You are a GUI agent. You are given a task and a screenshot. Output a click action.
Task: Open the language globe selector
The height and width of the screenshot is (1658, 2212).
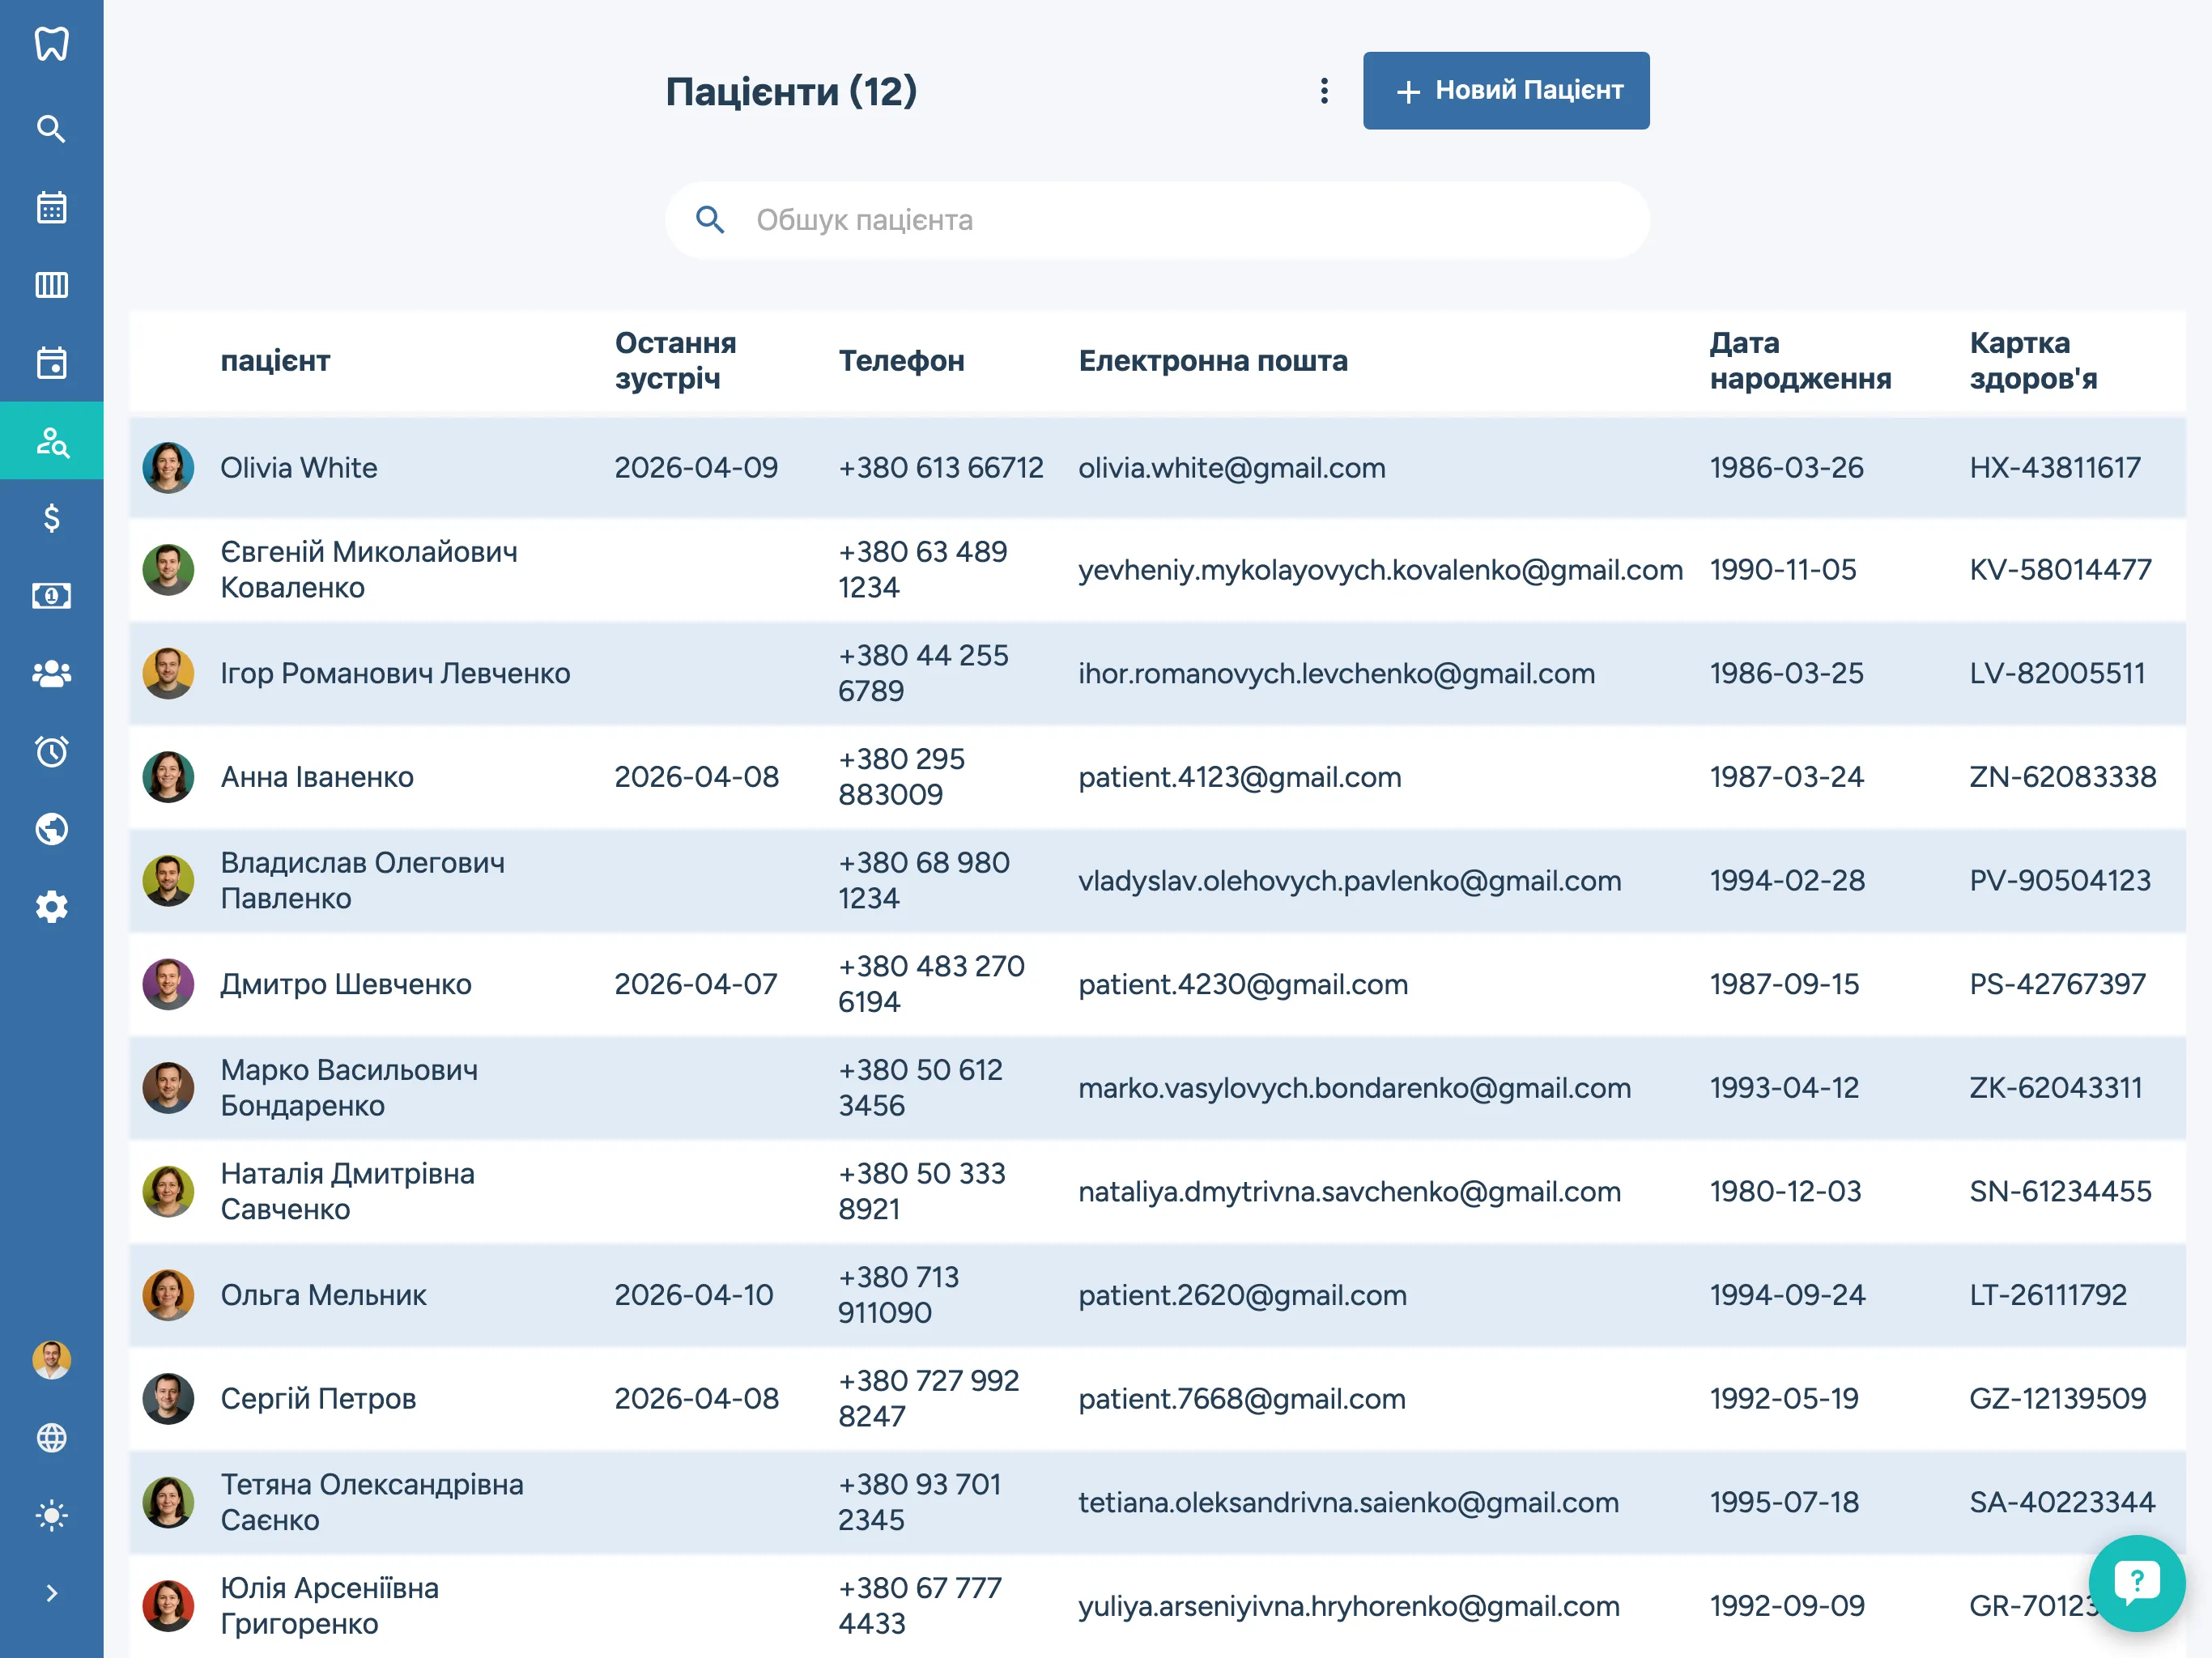click(x=51, y=1438)
